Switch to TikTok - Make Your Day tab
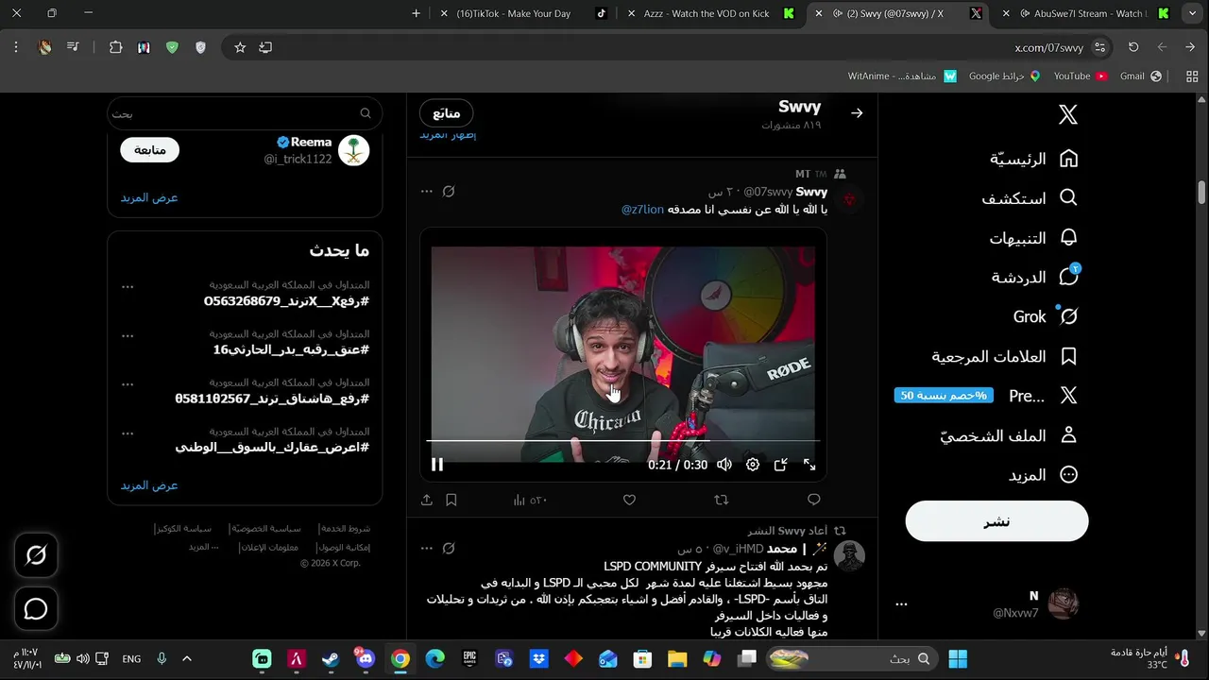1209x680 pixels. pos(523,13)
